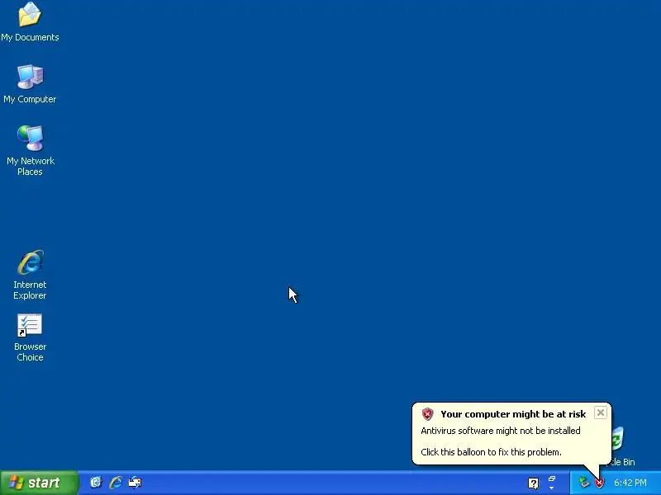Select the My Computer desktop icon

coord(30,83)
